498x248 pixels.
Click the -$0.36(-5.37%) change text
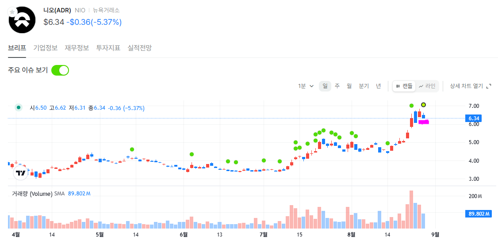pyautogui.click(x=94, y=22)
